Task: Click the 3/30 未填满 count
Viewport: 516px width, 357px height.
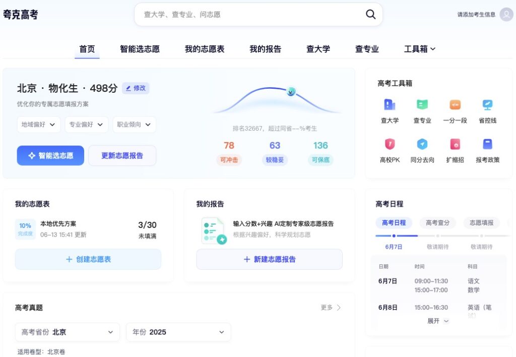Action: click(147, 229)
